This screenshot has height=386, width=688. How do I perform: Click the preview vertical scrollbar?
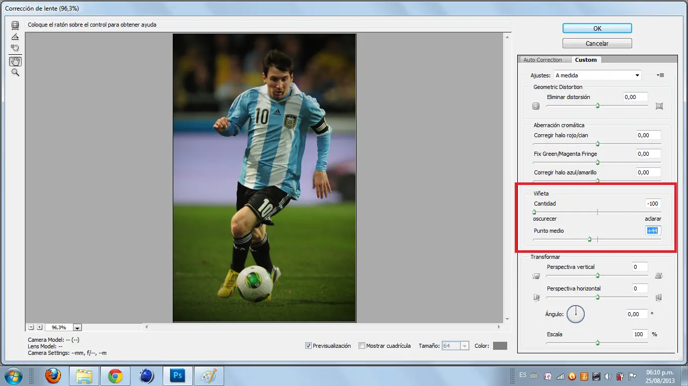[x=508, y=178]
